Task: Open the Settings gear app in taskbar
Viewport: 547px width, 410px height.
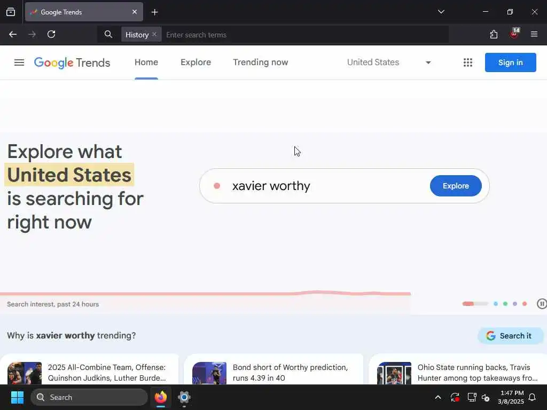Action: (184, 397)
